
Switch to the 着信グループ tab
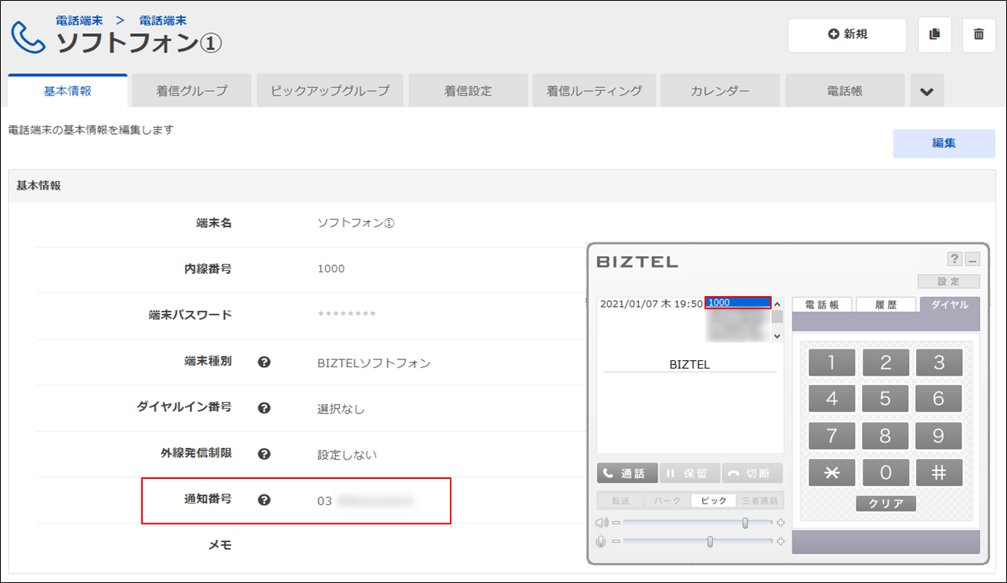[192, 91]
